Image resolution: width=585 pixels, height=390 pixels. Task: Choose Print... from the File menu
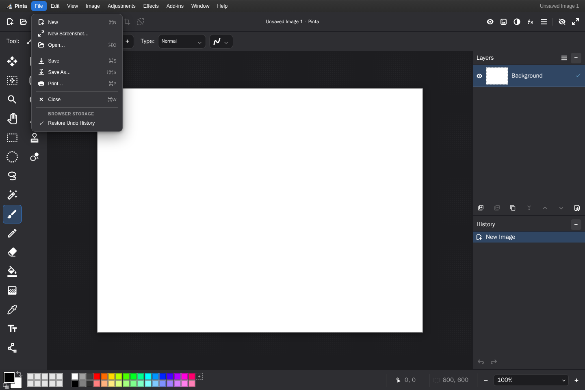[x=77, y=84]
